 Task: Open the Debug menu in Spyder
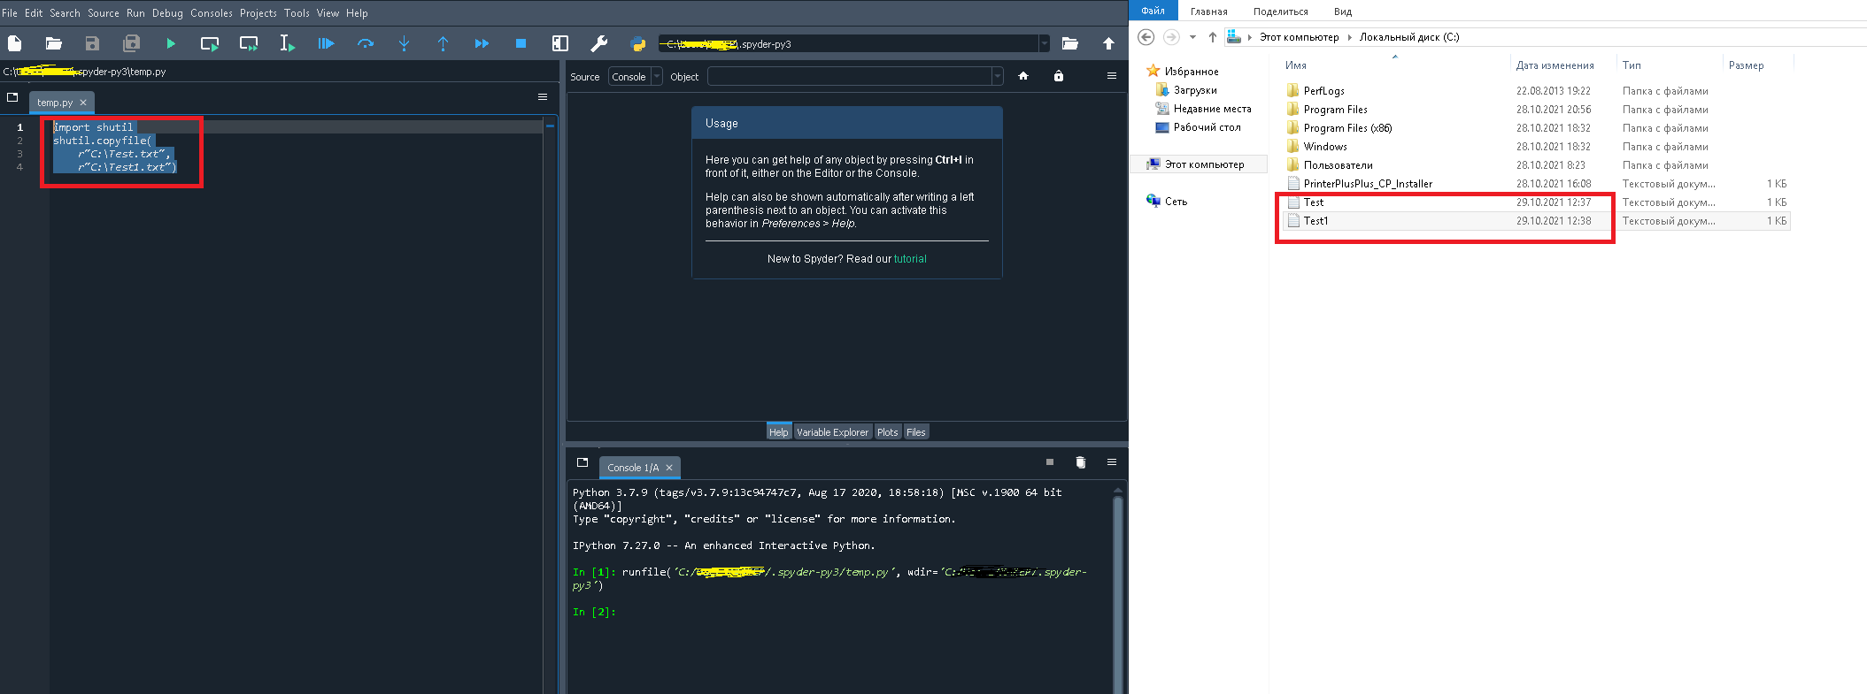click(167, 13)
